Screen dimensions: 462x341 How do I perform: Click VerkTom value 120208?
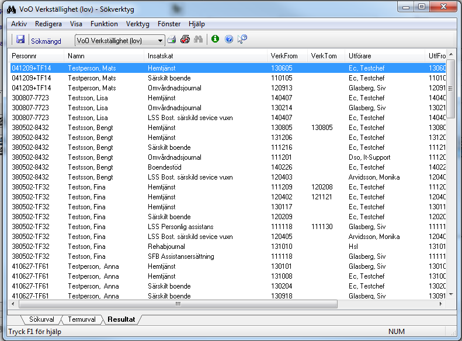click(x=322, y=187)
